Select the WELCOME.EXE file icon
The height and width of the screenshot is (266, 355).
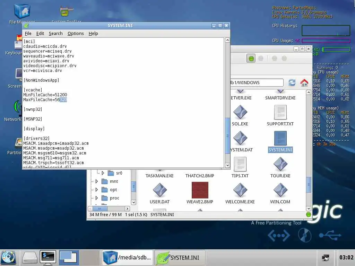240,190
